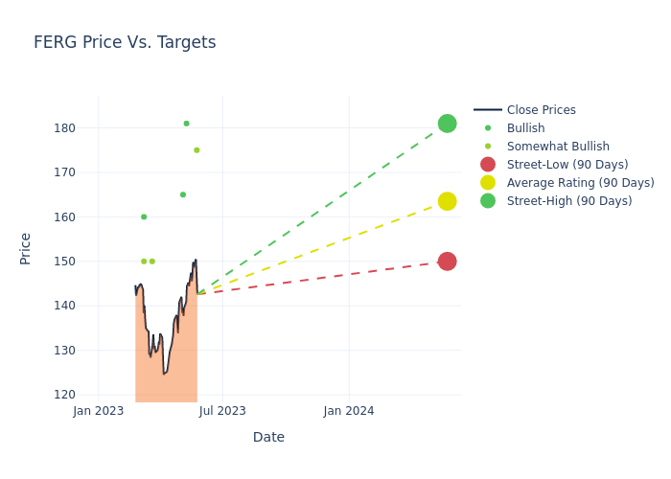671x479 pixels.
Task: Click the Bullish dot at 181
Action: point(186,124)
